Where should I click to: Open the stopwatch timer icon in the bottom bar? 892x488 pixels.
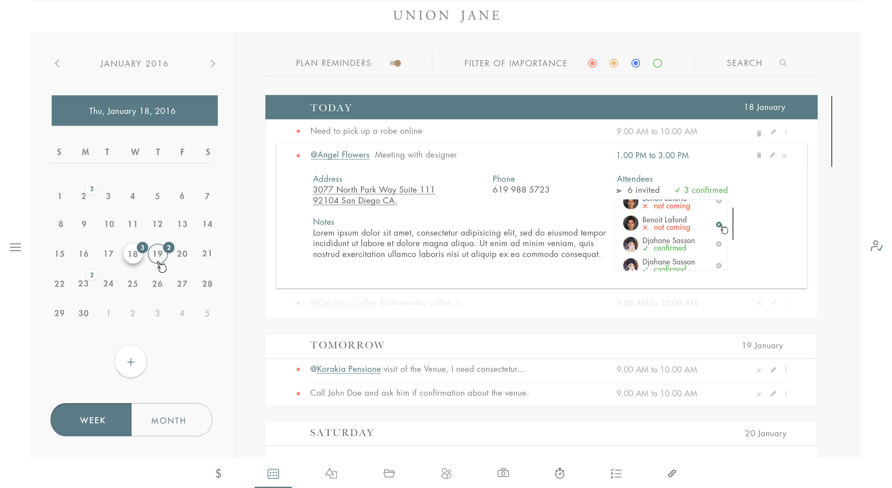click(x=560, y=473)
